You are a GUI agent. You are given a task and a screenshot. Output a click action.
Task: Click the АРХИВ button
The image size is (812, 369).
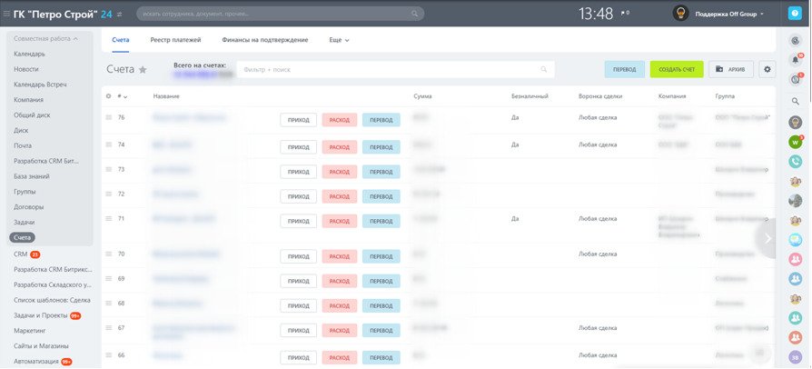point(730,69)
